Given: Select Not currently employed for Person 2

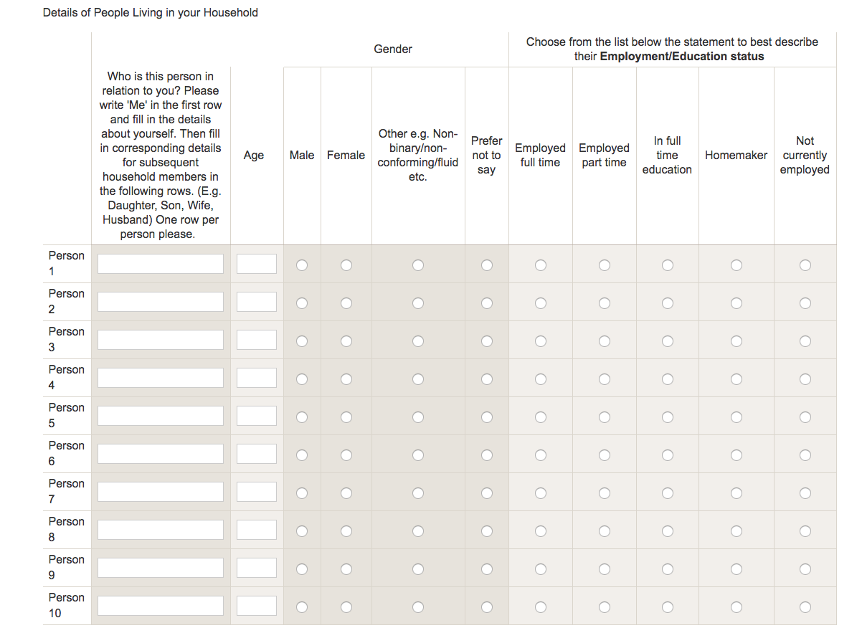Looking at the screenshot, I should coord(805,303).
